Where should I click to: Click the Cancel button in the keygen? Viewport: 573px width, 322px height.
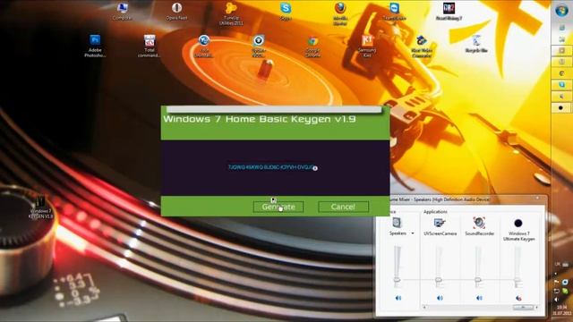(x=343, y=207)
